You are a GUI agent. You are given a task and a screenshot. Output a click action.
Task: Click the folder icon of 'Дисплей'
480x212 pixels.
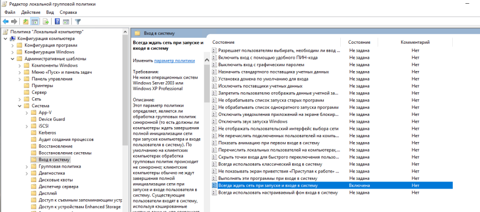pos(34,193)
